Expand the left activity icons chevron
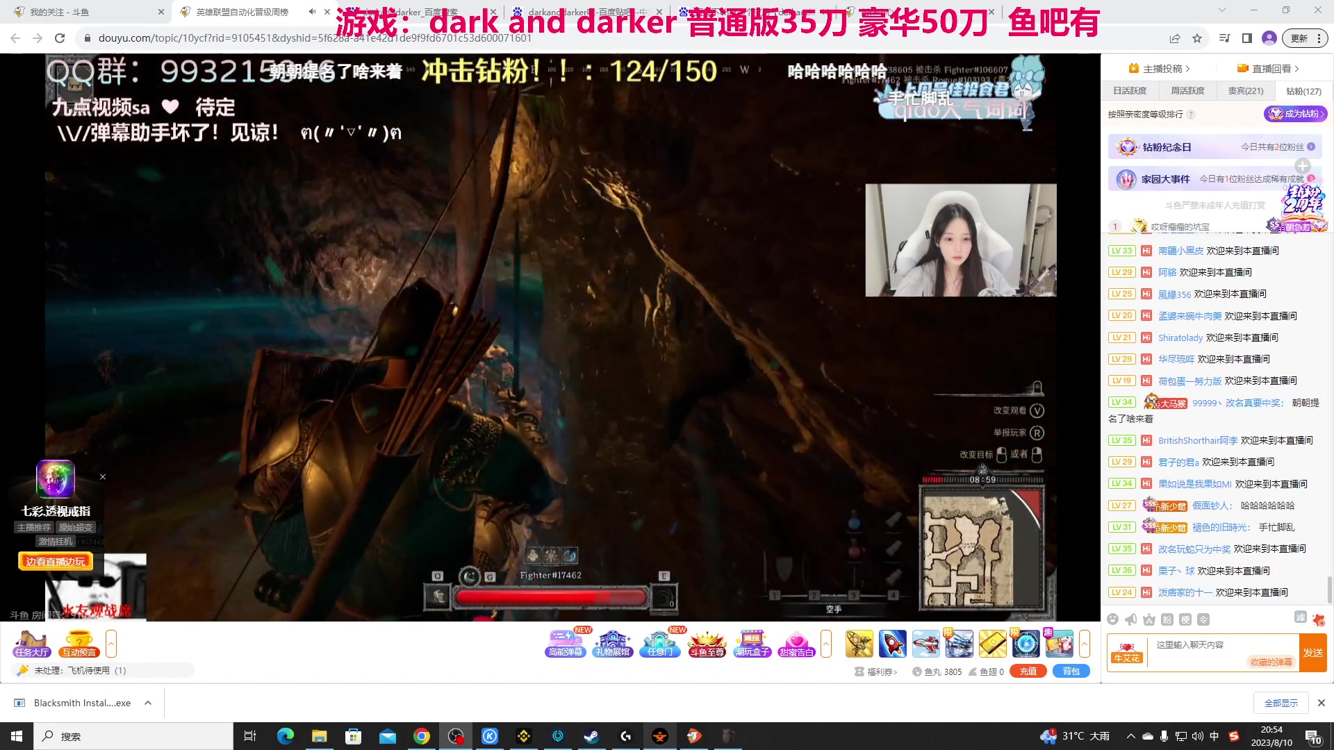Viewport: 1334px width, 750px height. pos(111,643)
